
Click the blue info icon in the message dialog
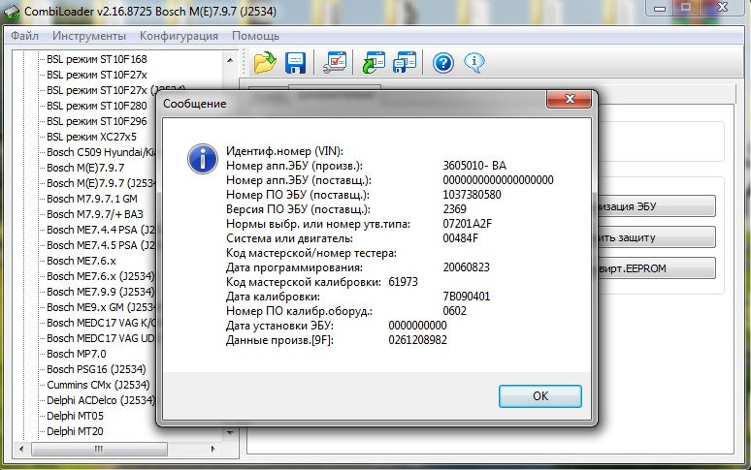coord(203,159)
